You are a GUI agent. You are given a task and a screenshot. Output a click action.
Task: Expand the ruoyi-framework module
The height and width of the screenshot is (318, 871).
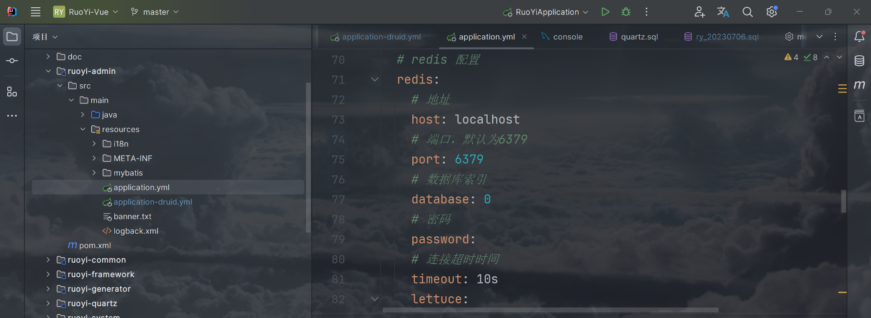click(48, 274)
